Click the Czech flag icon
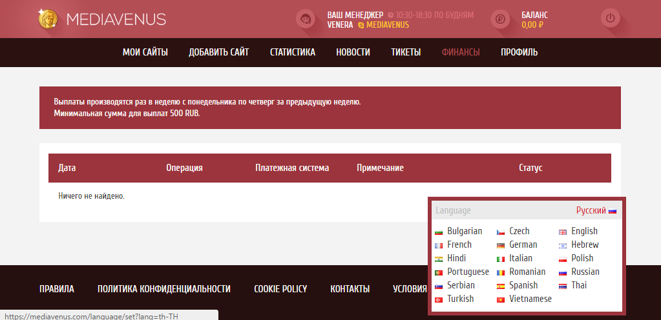661x320 pixels. (501, 232)
